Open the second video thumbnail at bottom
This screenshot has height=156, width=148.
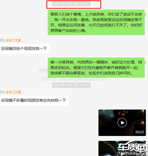122,148
